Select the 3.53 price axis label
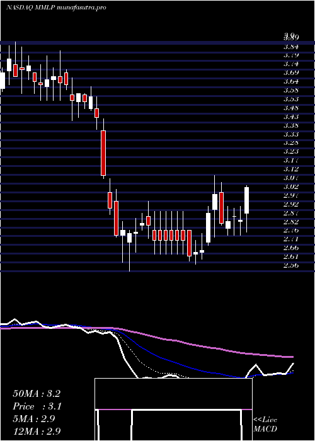The height and width of the screenshot is (441, 315). click(291, 99)
